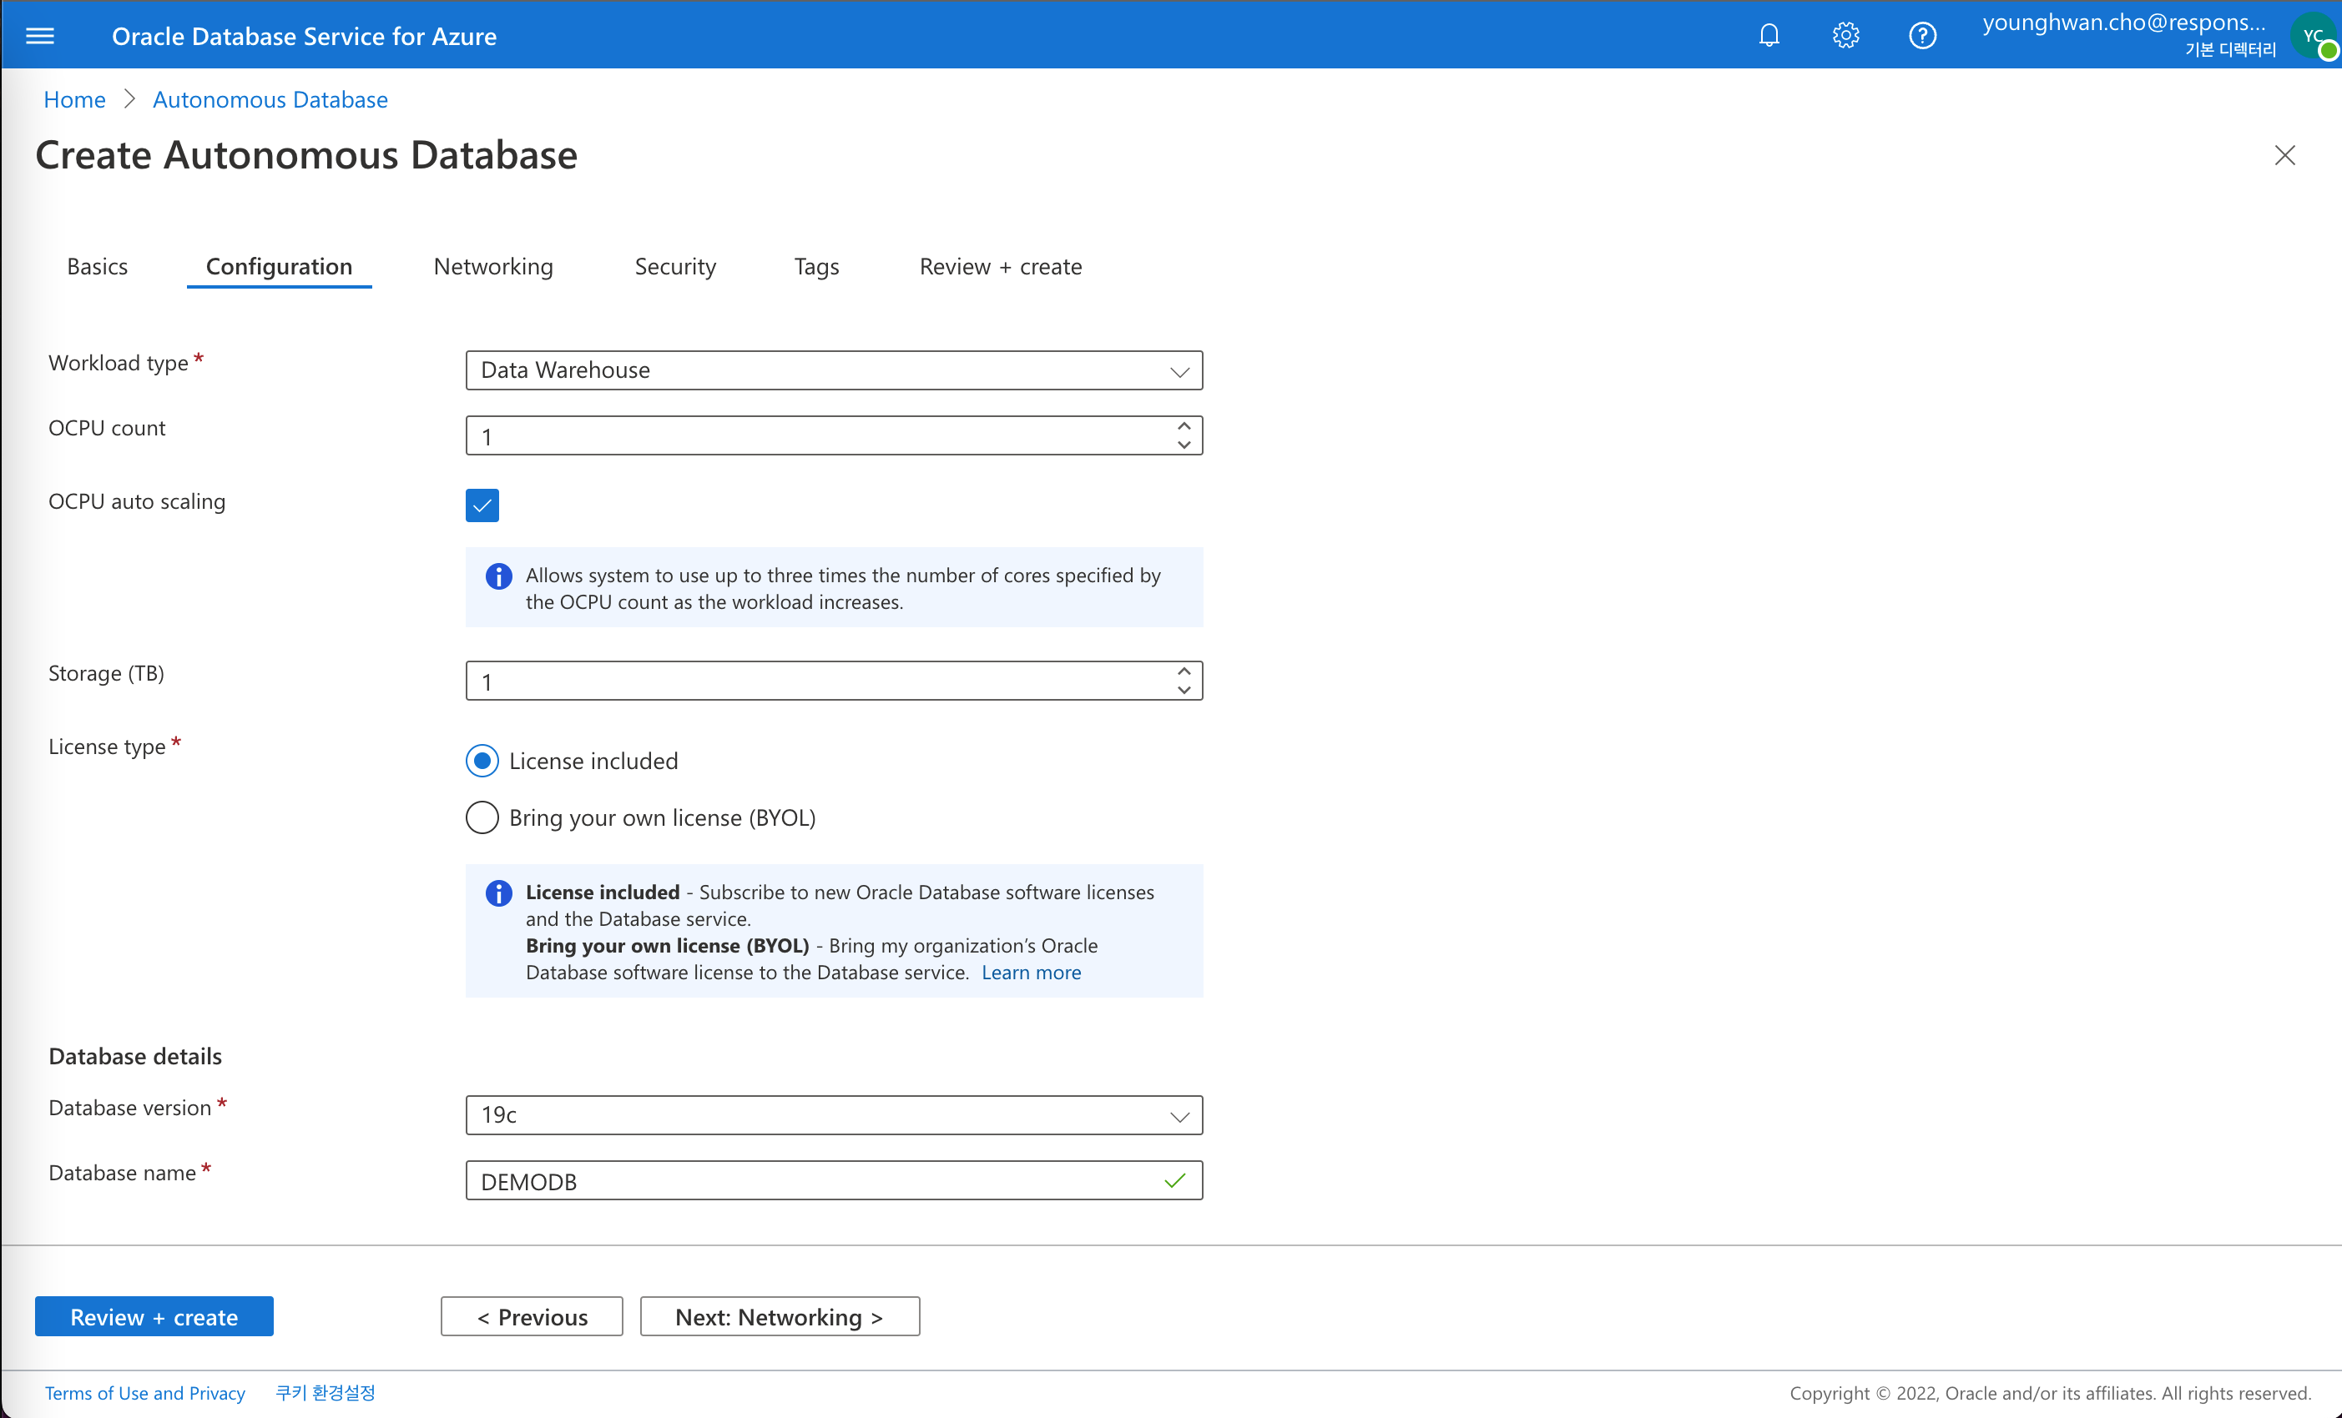Image resolution: width=2342 pixels, height=1418 pixels.
Task: Click the < Previous button
Action: point(532,1316)
